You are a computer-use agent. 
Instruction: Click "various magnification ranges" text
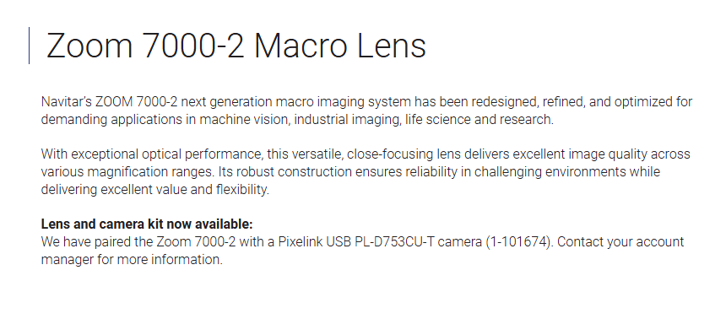coord(127,171)
